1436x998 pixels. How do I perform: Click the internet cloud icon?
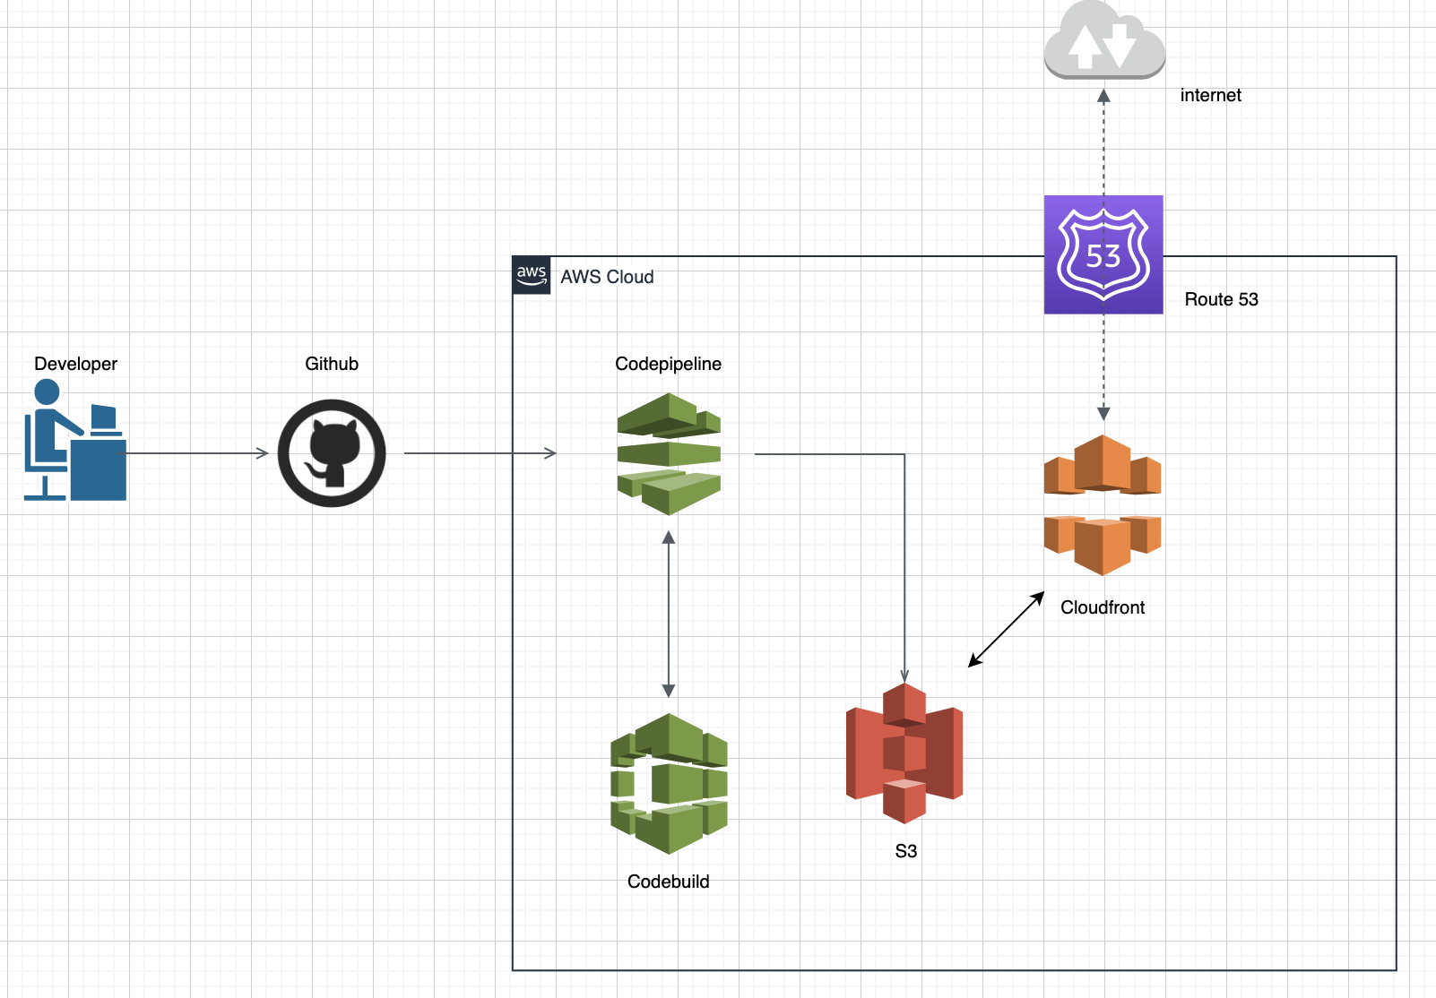[1103, 43]
